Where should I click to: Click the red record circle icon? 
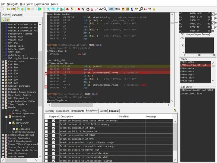[x=79, y=9]
